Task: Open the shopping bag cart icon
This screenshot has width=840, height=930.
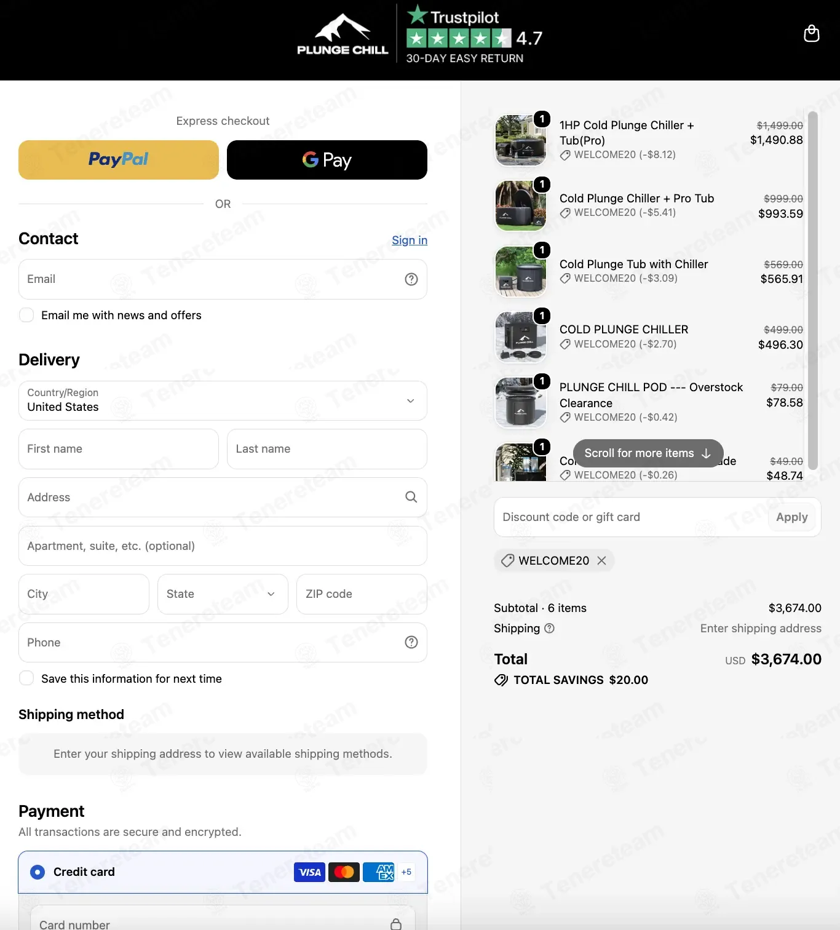Action: (812, 33)
